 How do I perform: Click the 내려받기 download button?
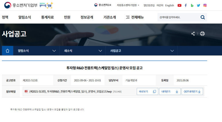(170, 92)
